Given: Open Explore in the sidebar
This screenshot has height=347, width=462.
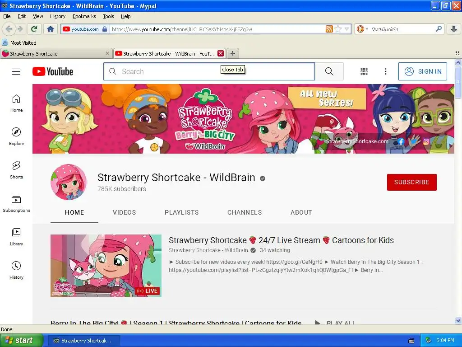Looking at the screenshot, I should click(x=17, y=136).
